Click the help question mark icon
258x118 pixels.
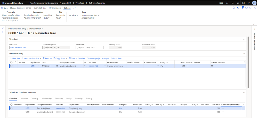[x=249, y=3]
